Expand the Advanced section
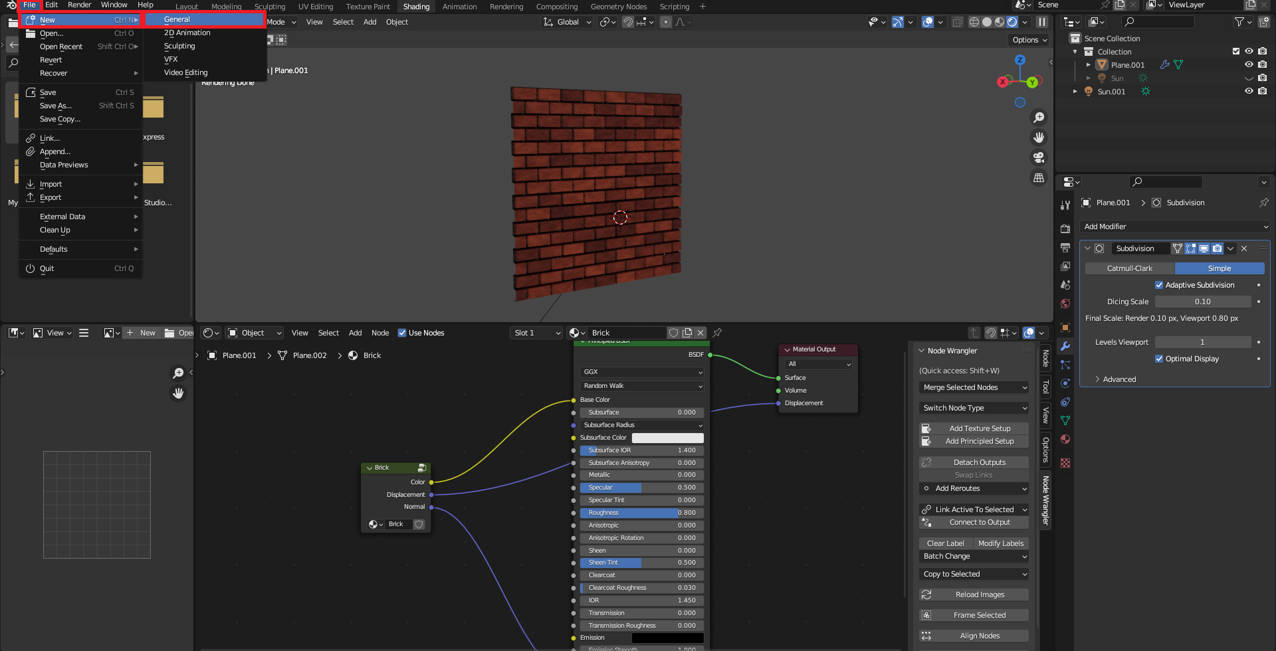Viewport: 1276px width, 651px height. click(x=1119, y=379)
